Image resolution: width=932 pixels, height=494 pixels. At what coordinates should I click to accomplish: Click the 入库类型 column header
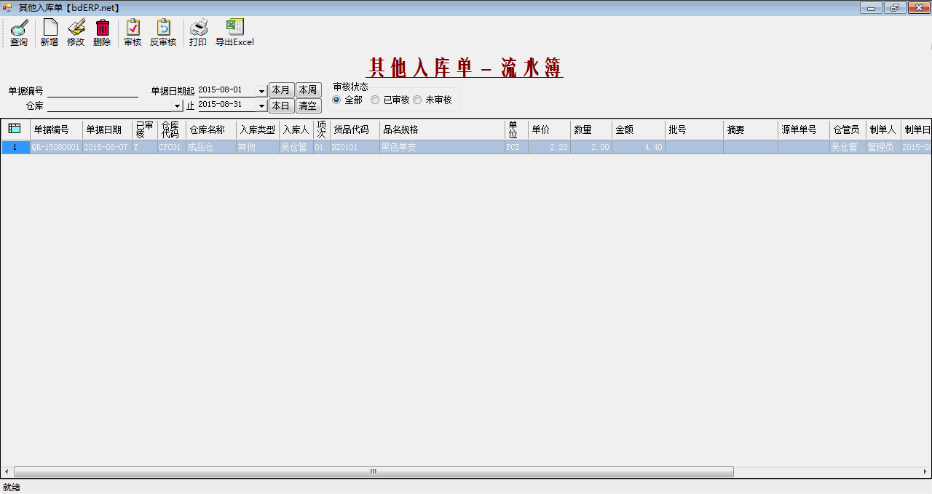click(x=258, y=130)
